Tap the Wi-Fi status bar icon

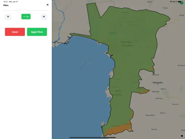[171, 2]
